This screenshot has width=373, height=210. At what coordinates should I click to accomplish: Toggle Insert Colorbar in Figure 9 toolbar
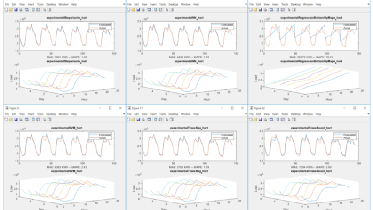(33, 120)
